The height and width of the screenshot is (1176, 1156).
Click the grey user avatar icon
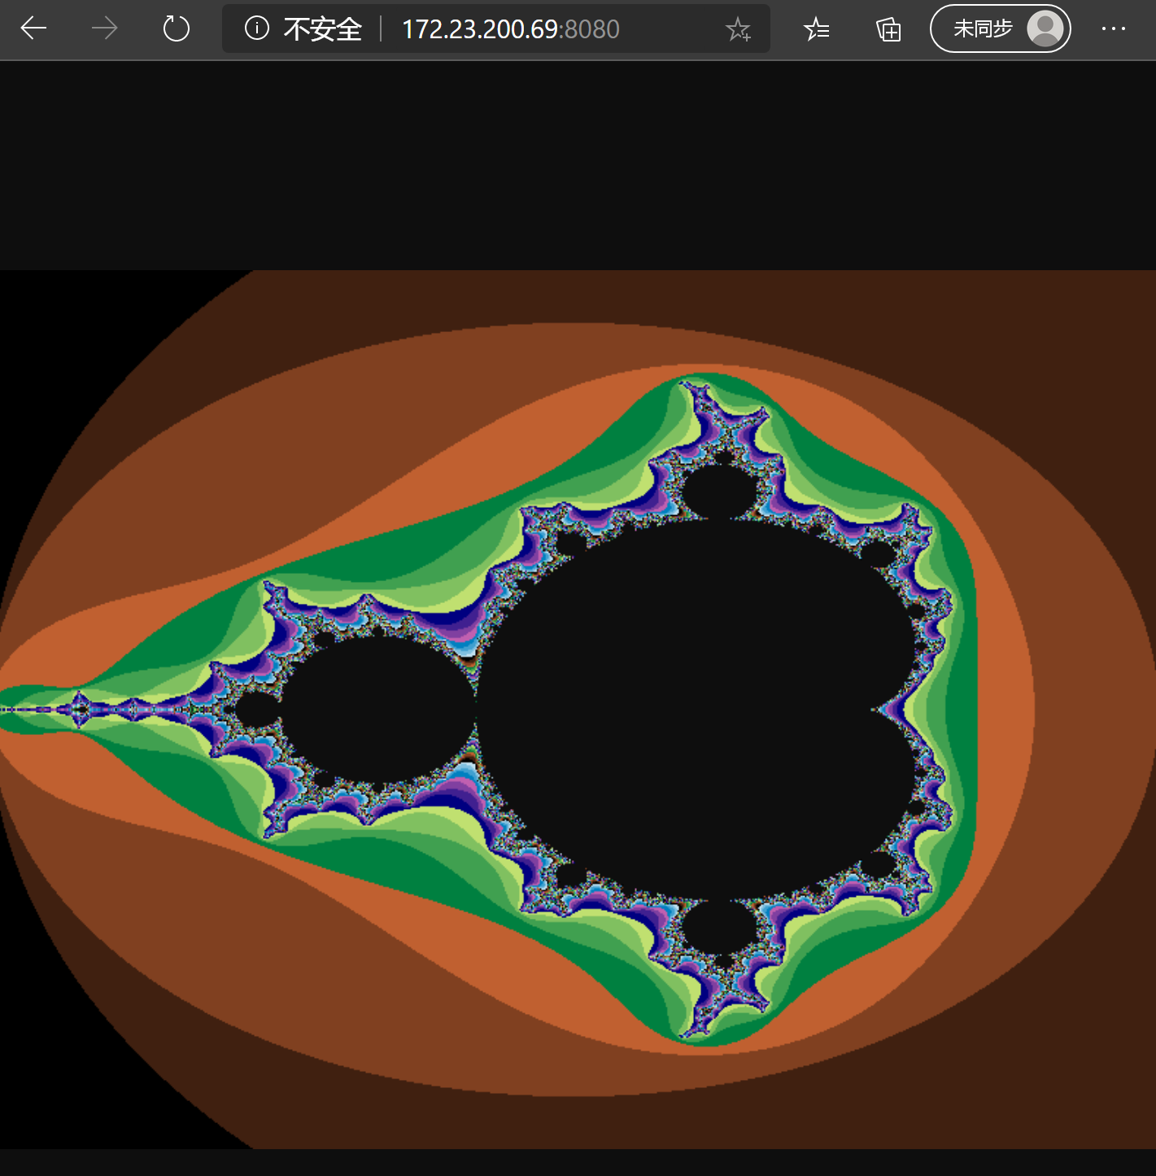[x=1045, y=29]
